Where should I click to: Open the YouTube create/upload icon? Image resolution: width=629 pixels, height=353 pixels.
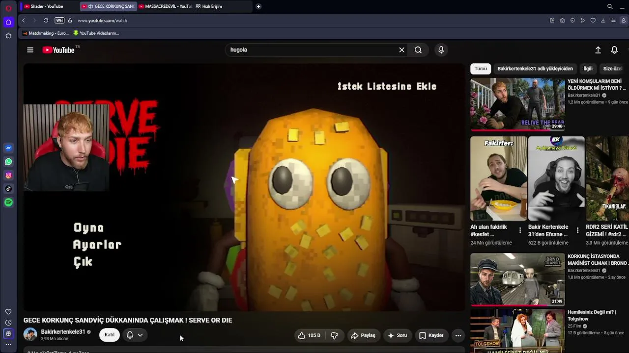(x=598, y=50)
